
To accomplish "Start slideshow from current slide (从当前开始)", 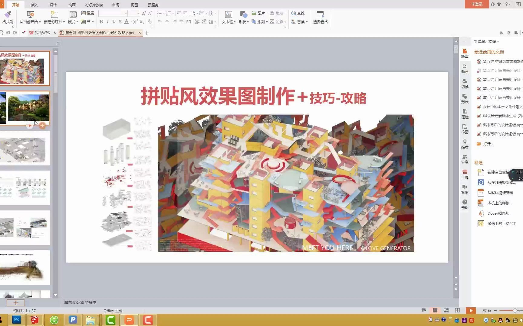I will pos(30,17).
